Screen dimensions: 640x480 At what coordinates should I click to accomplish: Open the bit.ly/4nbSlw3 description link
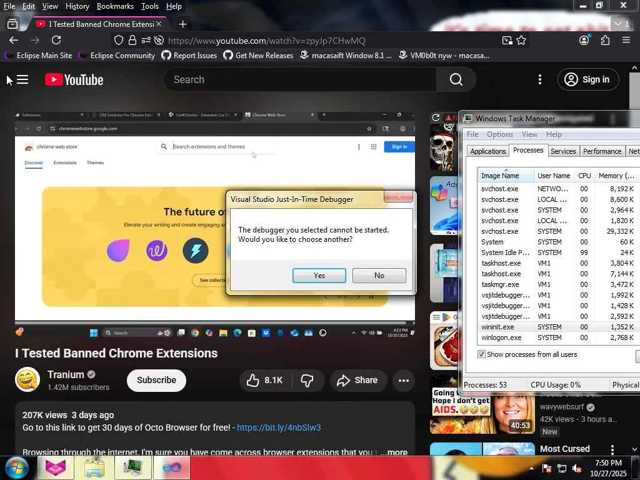click(279, 427)
